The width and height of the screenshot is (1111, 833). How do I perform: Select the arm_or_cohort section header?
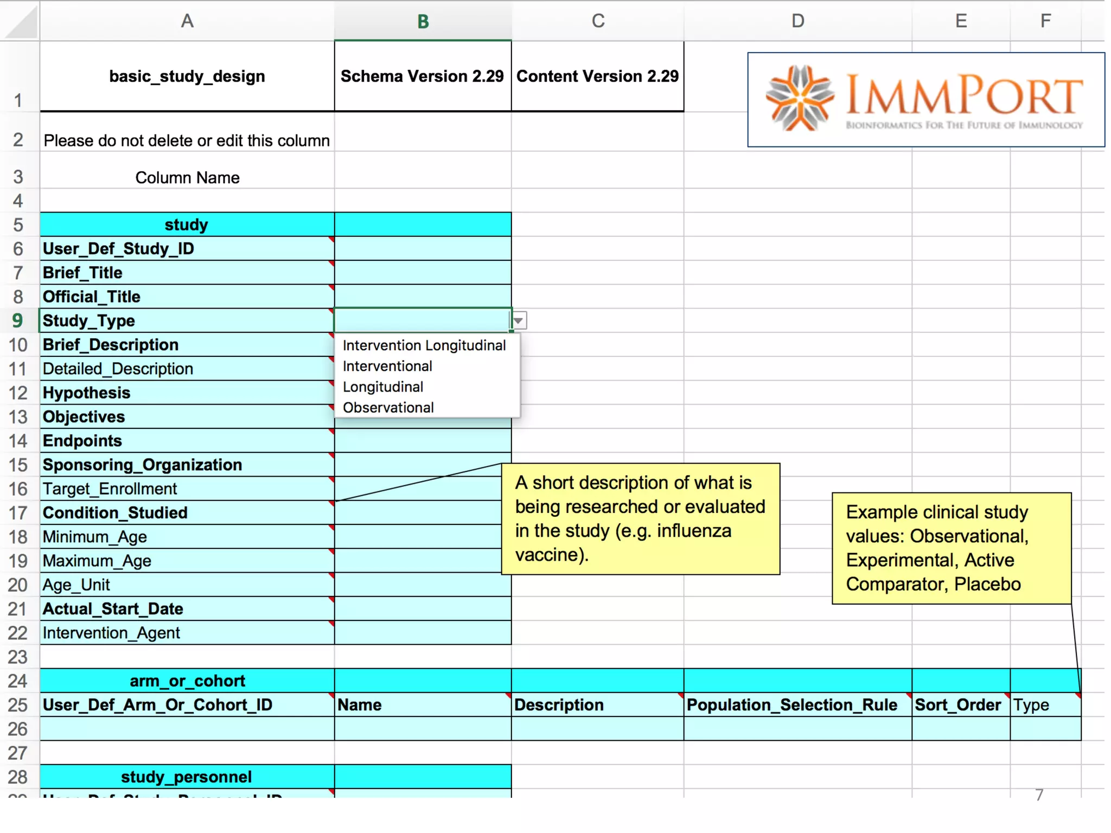[187, 681]
